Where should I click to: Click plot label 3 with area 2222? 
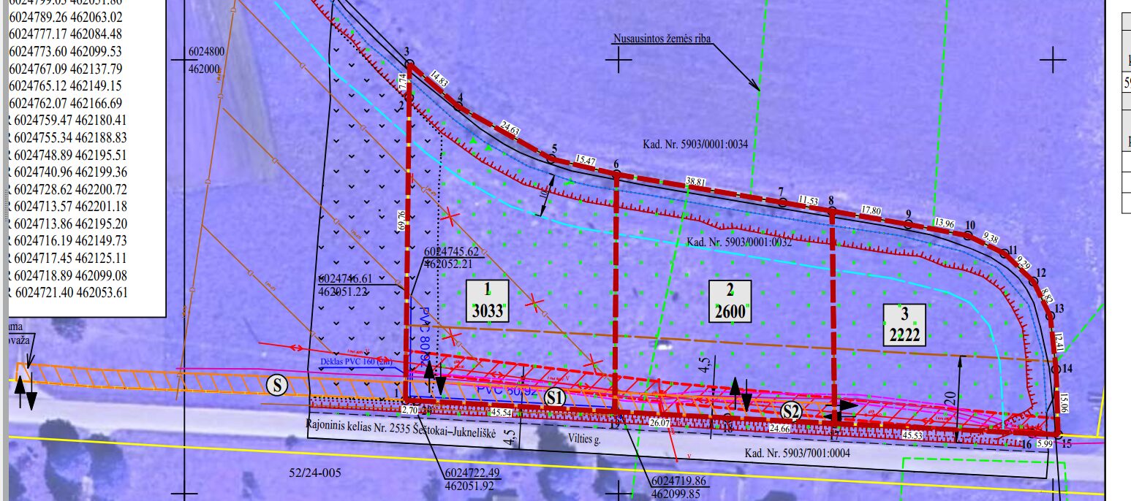tap(904, 325)
